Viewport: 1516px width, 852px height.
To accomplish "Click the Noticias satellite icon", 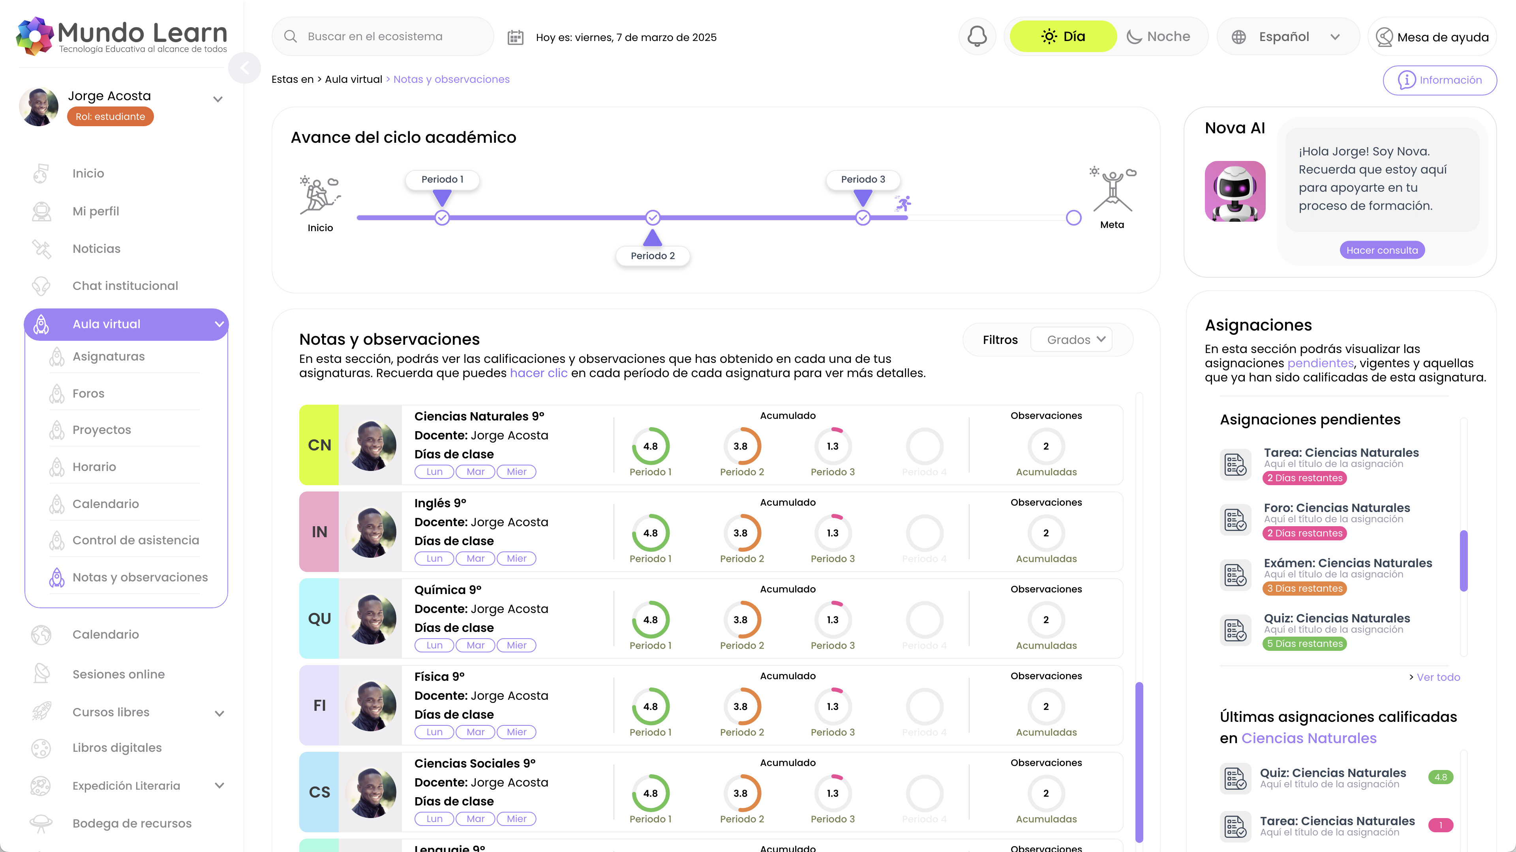I will tap(41, 249).
